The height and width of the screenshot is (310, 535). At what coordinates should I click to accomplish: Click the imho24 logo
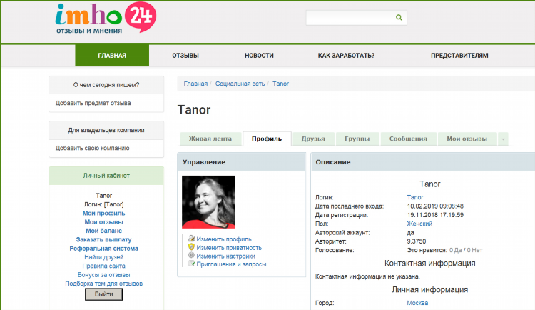[x=106, y=19]
